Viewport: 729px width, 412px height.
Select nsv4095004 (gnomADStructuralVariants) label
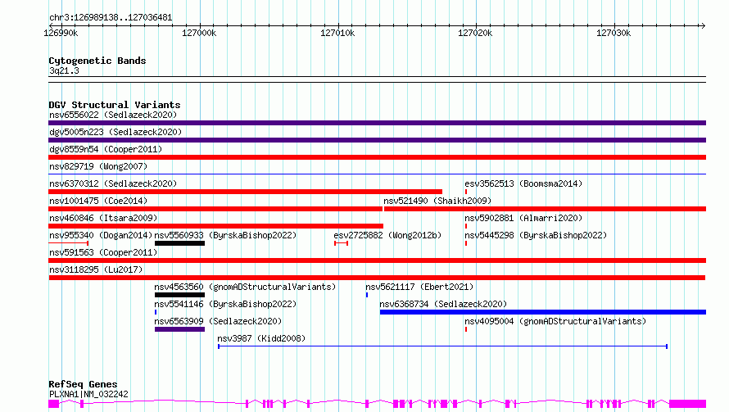coord(555,321)
